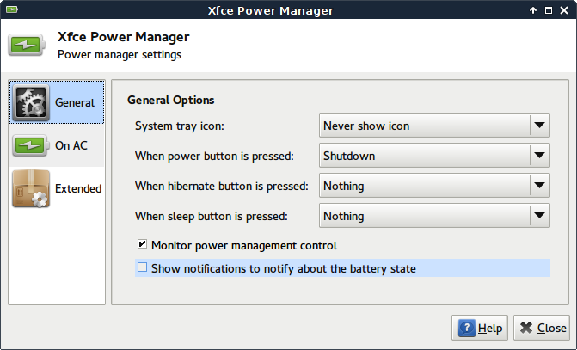The image size is (577, 350).
Task: Close window using title bar X
Action: pos(564,10)
